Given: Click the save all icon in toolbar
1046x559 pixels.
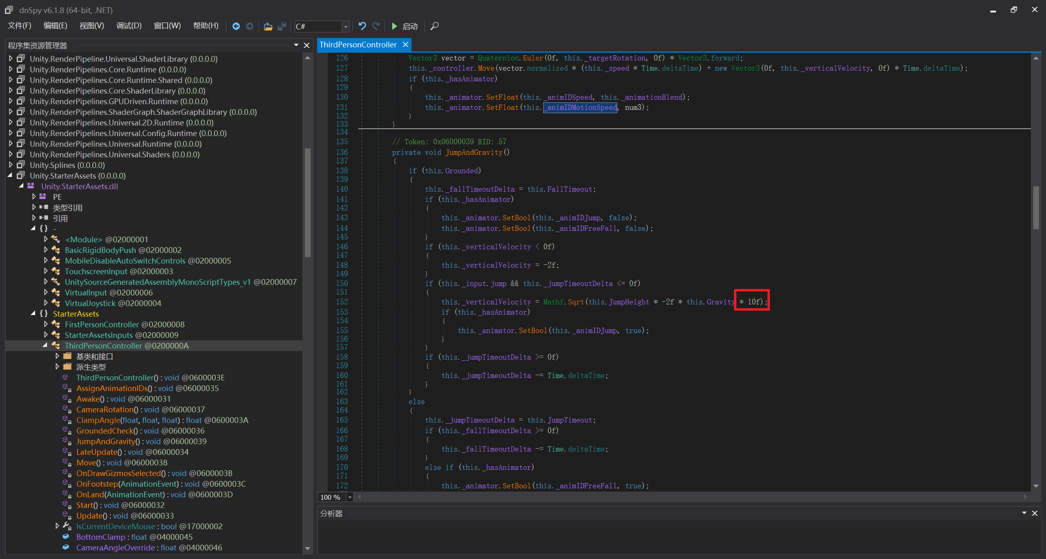Looking at the screenshot, I should pyautogui.click(x=282, y=27).
